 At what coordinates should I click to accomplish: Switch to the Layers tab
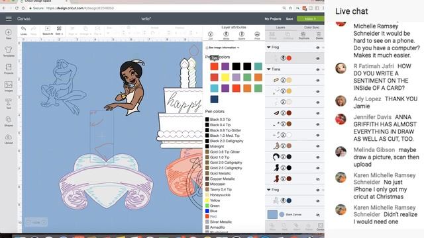[280, 27]
